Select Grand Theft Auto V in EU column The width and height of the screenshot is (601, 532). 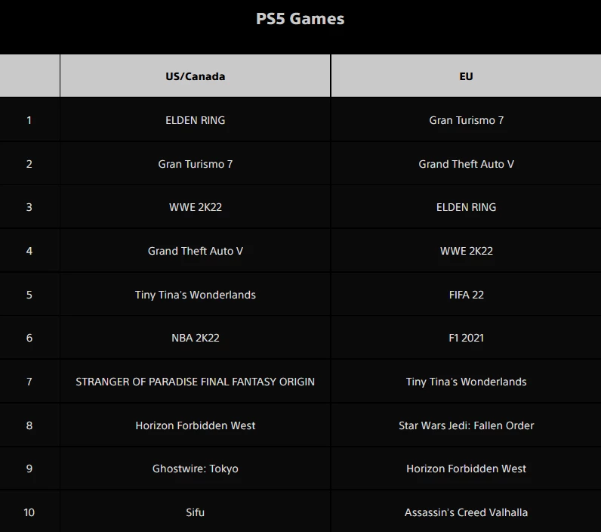[466, 164]
